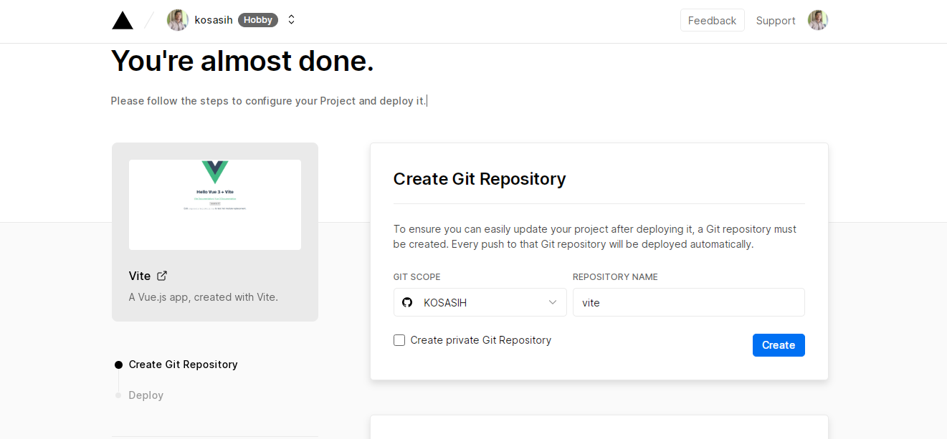The height and width of the screenshot is (439, 947).
Task: Click the 'Create Git Repository' card heading
Action: (x=480, y=179)
